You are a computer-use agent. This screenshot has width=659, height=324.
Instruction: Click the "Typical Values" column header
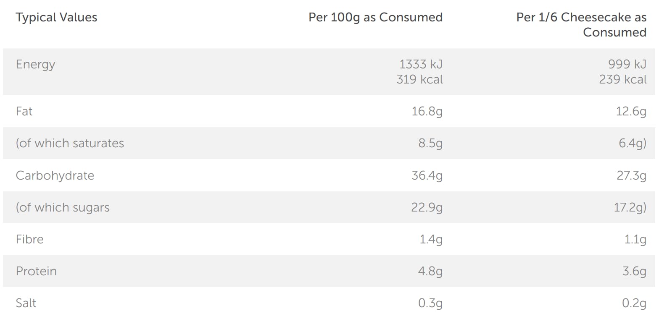tap(56, 18)
